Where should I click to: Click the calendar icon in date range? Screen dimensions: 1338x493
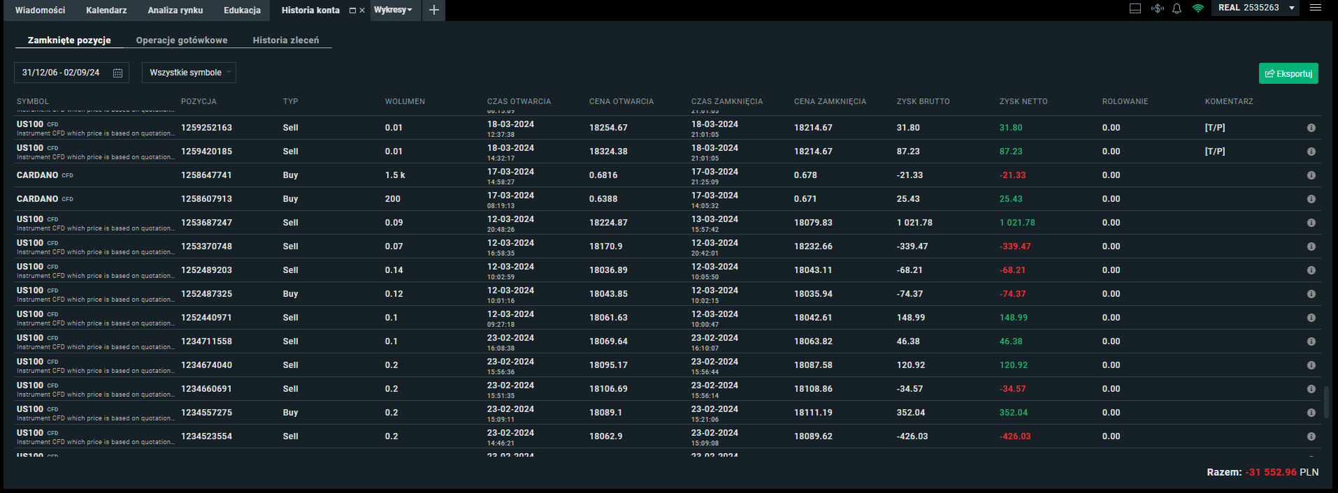tap(117, 73)
